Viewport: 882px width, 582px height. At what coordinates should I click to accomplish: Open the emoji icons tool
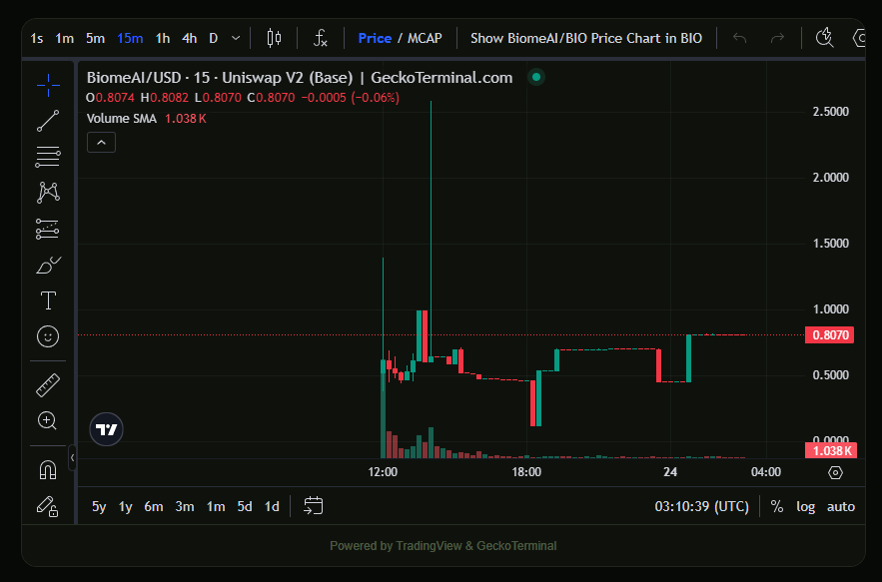(x=48, y=336)
